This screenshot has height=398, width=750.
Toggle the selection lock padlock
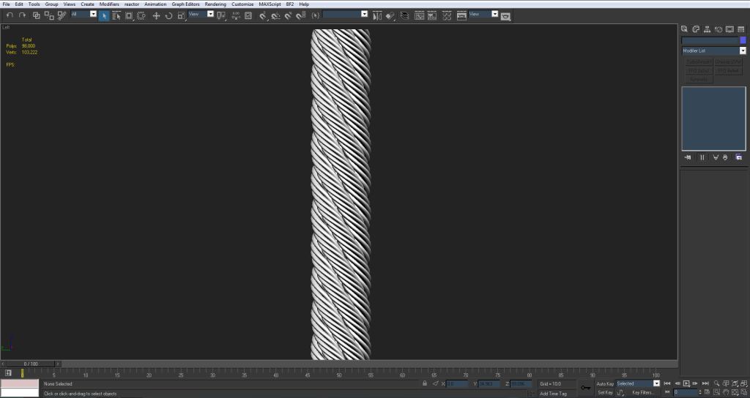pos(425,383)
